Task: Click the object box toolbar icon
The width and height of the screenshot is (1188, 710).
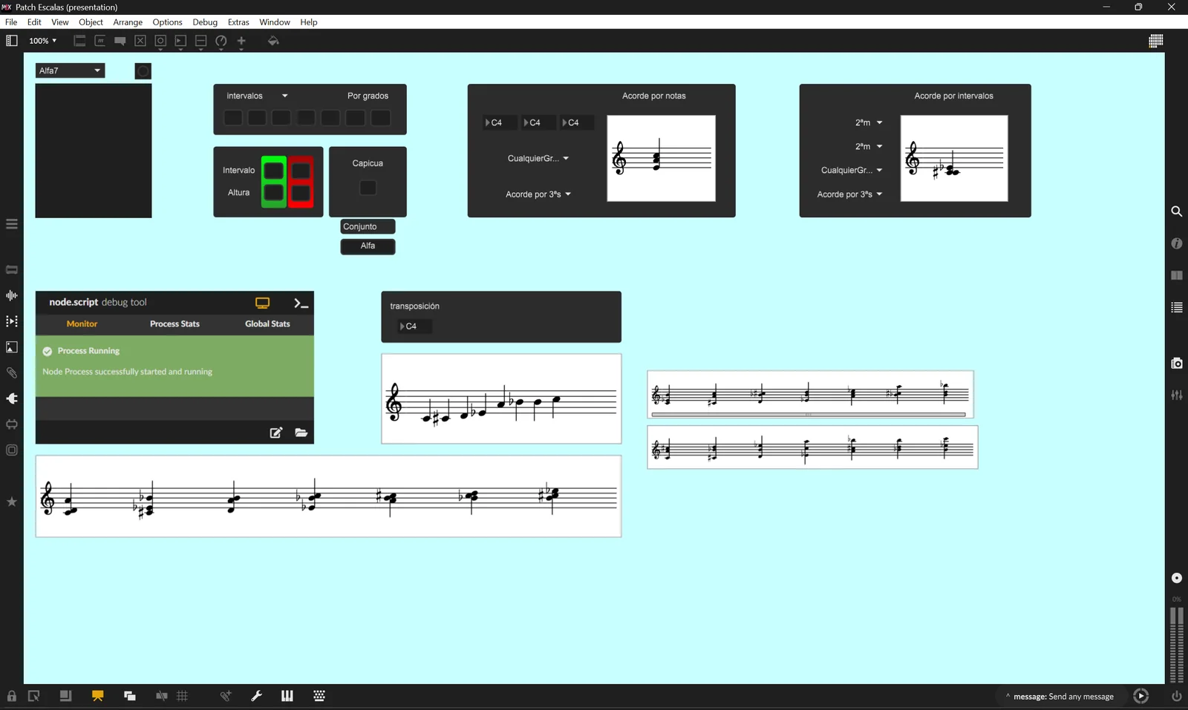Action: [79, 41]
